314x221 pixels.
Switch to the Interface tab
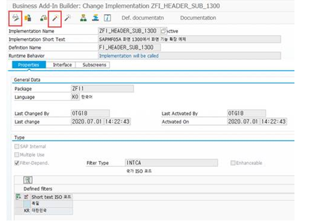(62, 65)
